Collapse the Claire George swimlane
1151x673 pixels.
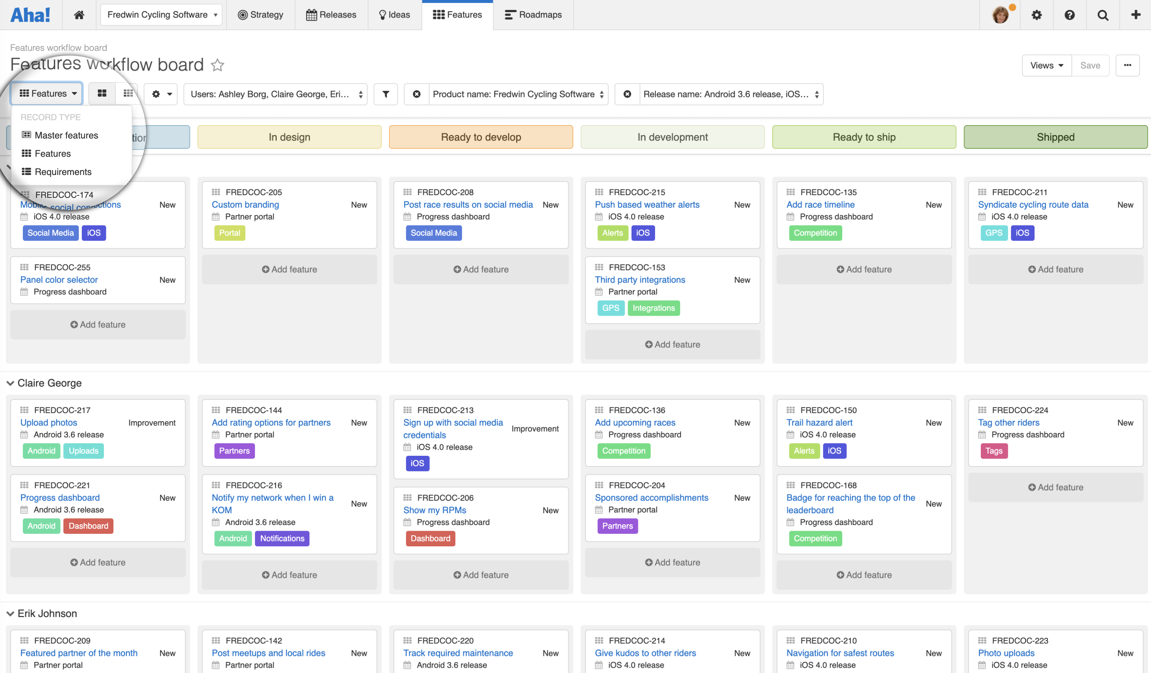tap(10, 382)
